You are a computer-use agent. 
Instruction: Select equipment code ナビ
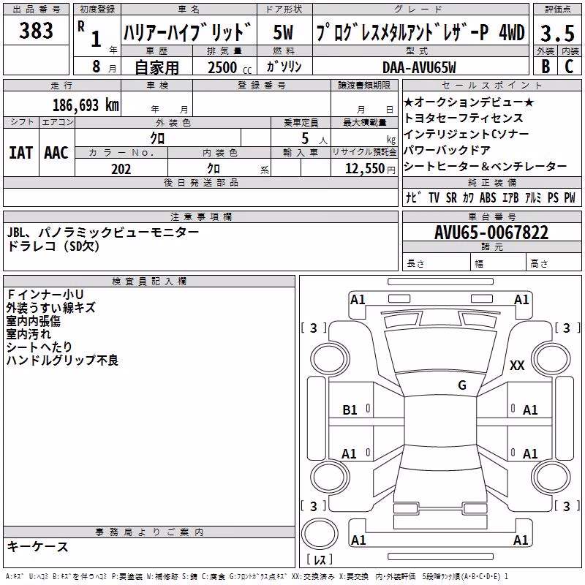[413, 197]
